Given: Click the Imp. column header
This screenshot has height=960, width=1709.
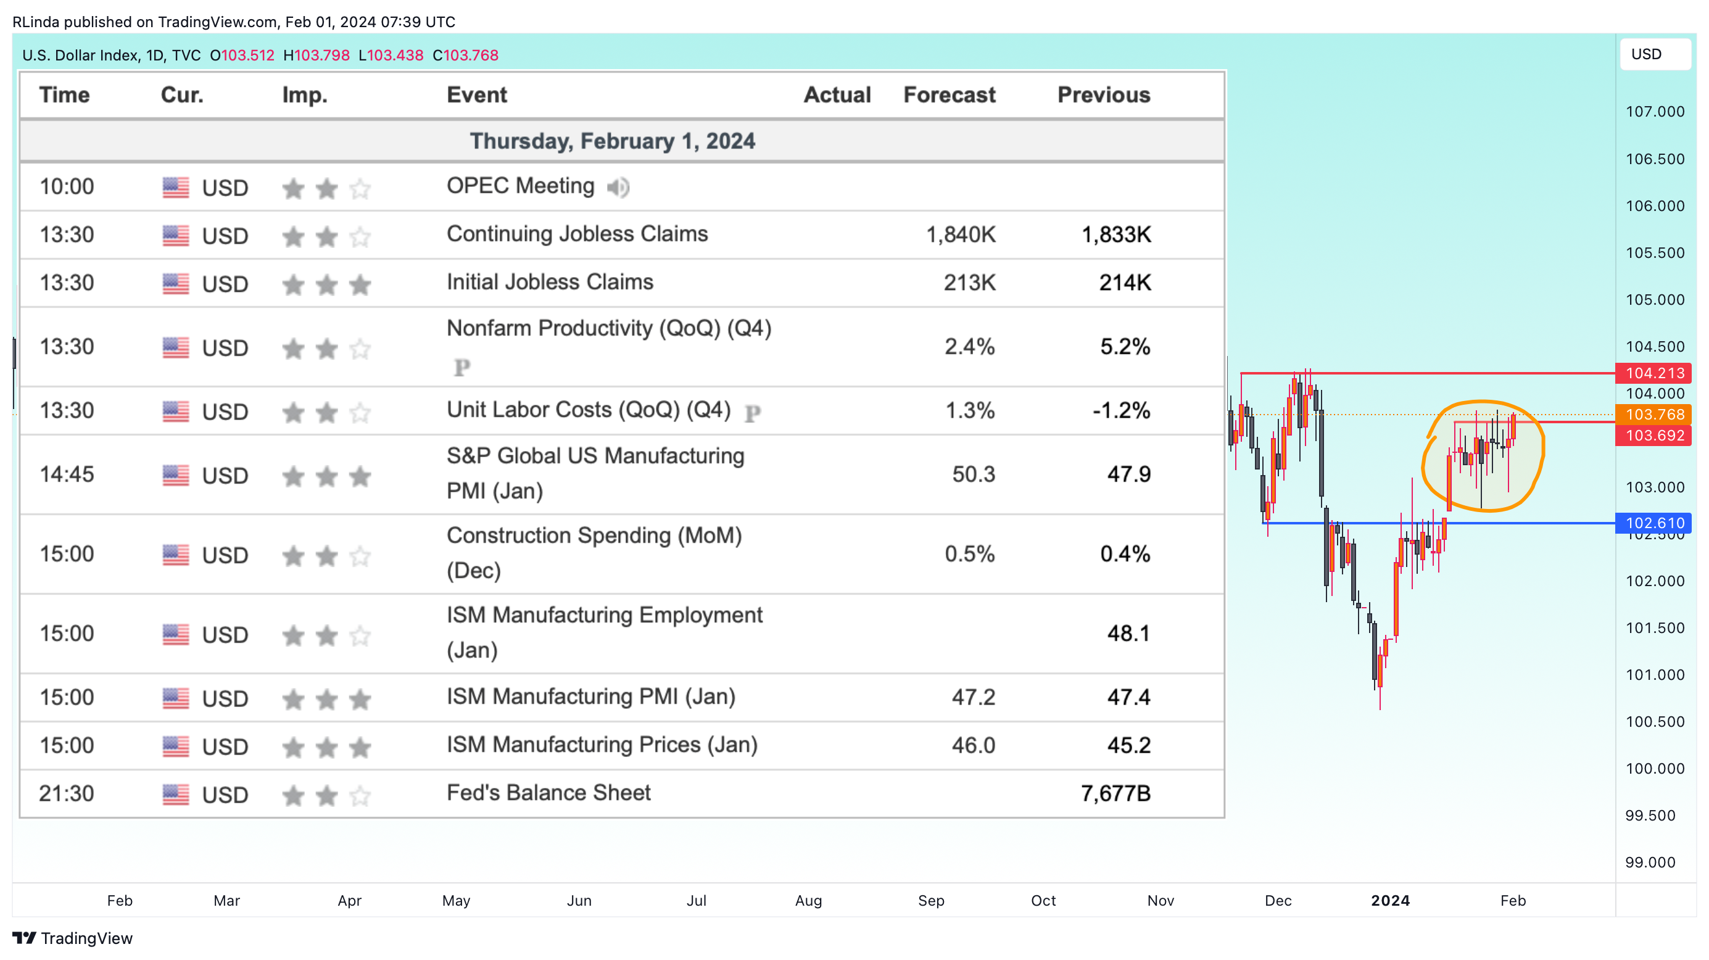Looking at the screenshot, I should tap(305, 95).
